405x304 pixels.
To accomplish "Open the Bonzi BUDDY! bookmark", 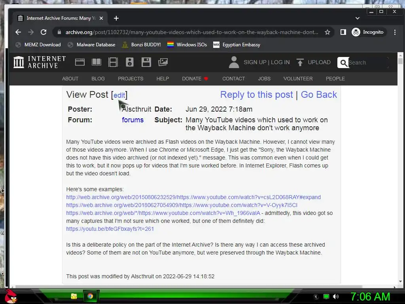I will [142, 45].
